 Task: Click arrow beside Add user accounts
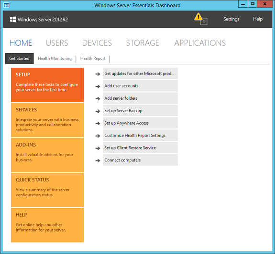(98, 86)
